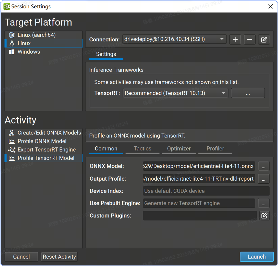Click the Custom Plugins field
Viewport: 278px width, 266px height.
(x=200, y=216)
